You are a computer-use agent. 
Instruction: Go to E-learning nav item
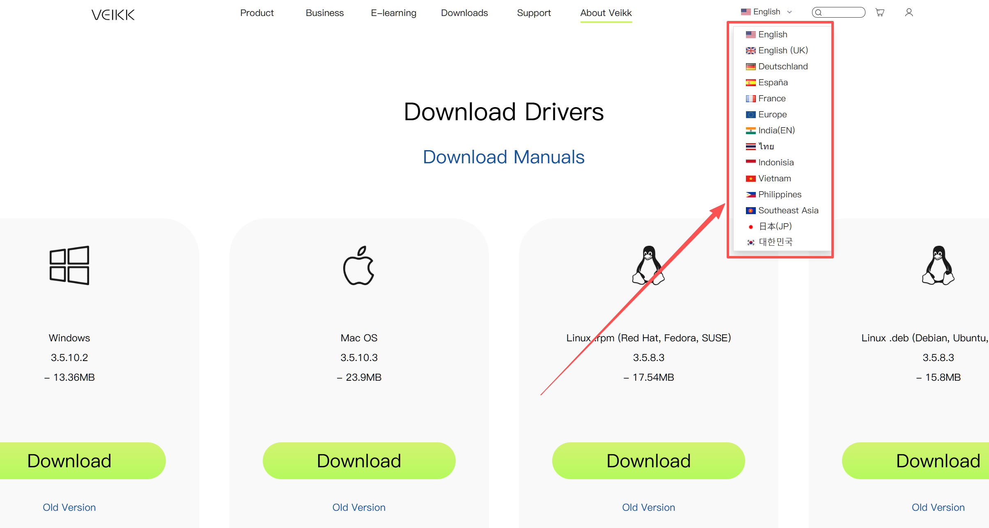(x=393, y=13)
